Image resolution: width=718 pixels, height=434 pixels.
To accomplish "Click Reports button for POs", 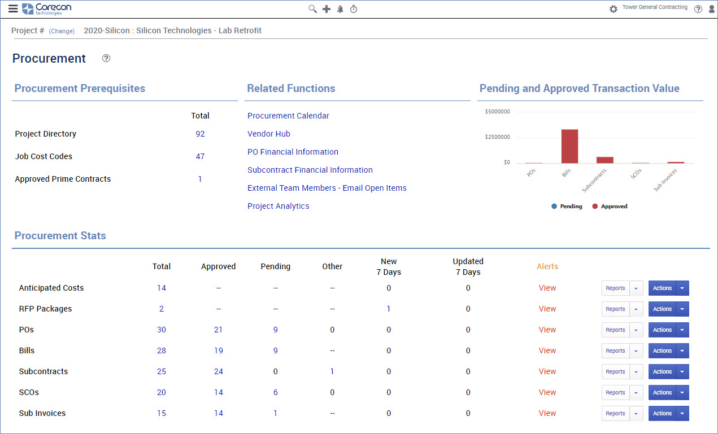I will pos(615,330).
